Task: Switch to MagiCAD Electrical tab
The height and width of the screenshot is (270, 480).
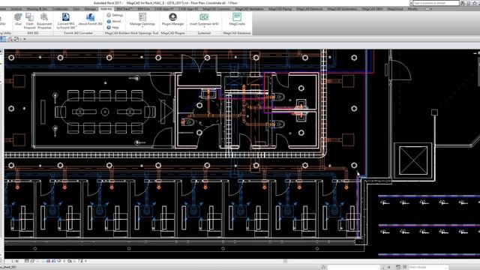Action: click(310, 9)
